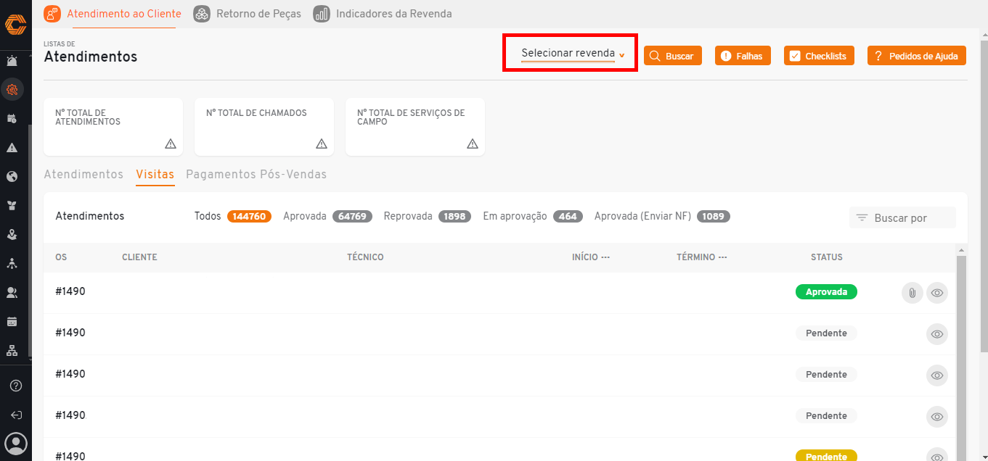
Task: Open the organization chart sidebar icon
Action: [12, 351]
